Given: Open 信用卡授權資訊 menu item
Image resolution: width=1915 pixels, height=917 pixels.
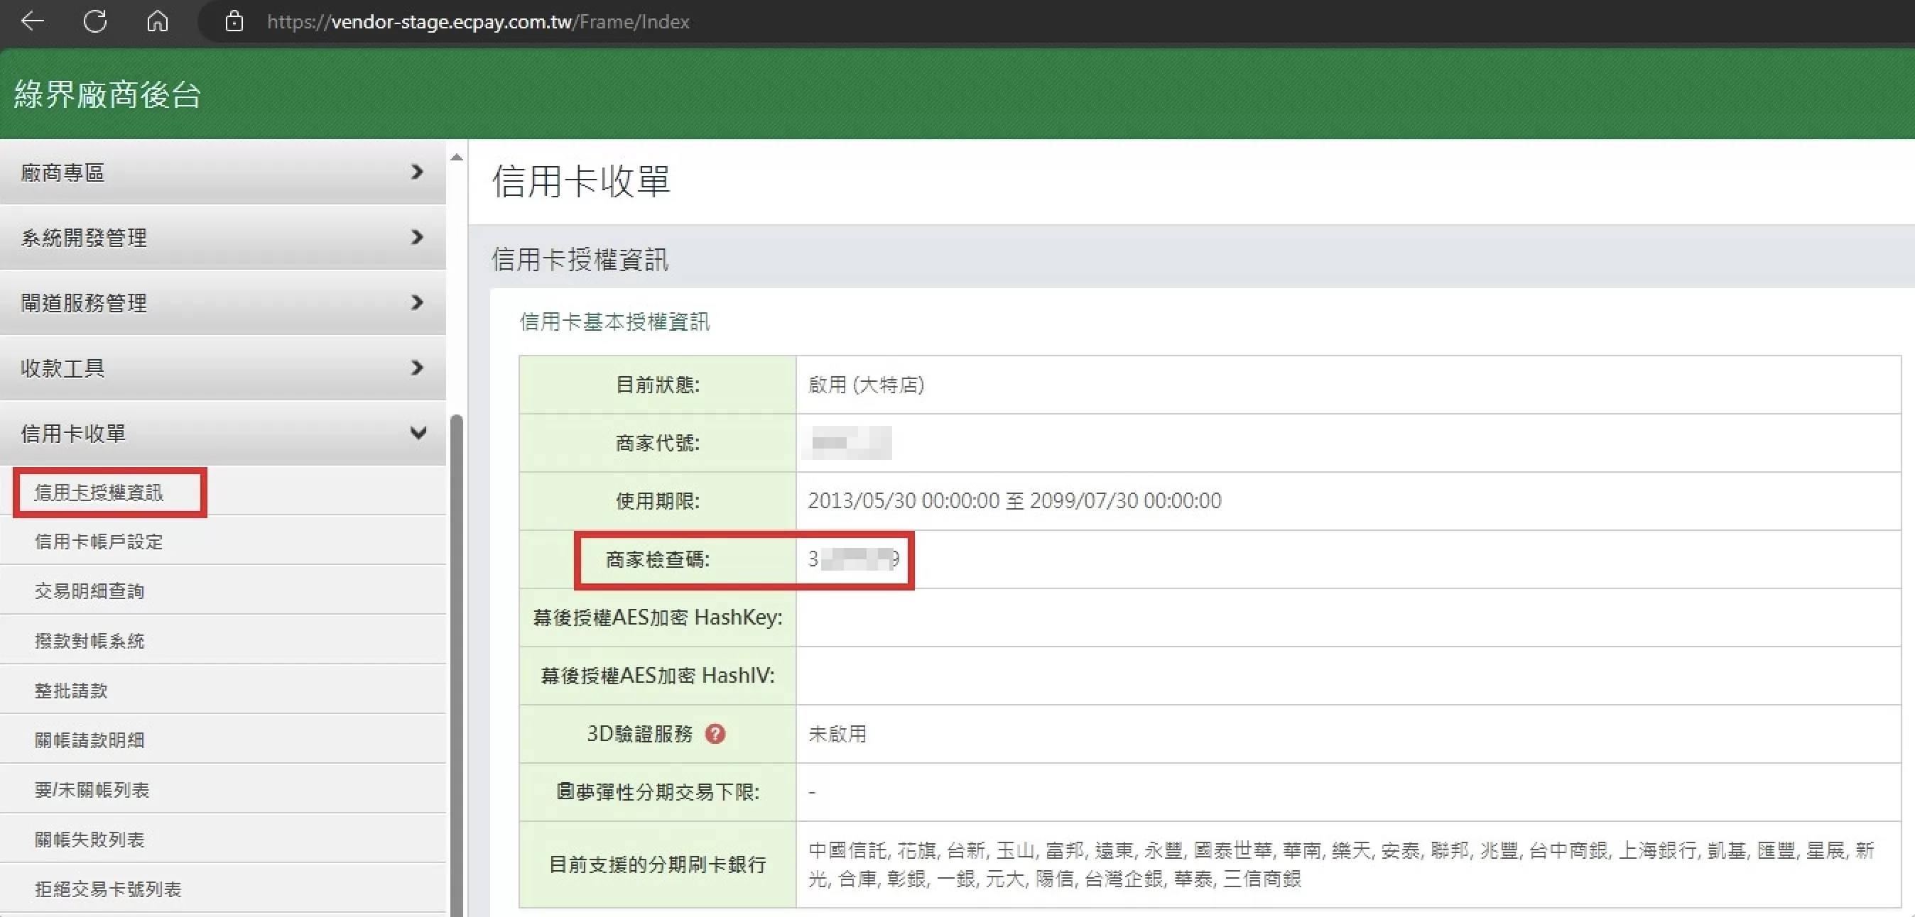Looking at the screenshot, I should pos(99,493).
